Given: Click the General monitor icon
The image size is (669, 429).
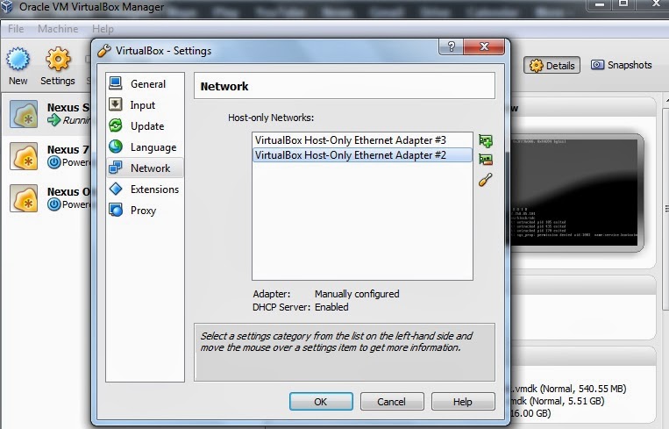Looking at the screenshot, I should coord(116,82).
